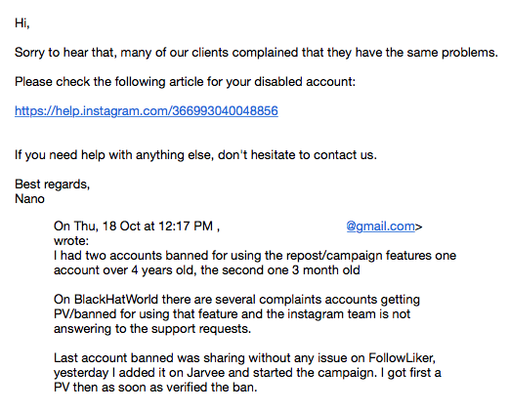Click the 'Sorry to hear that' sentence
The height and width of the screenshot is (411, 509).
click(256, 53)
